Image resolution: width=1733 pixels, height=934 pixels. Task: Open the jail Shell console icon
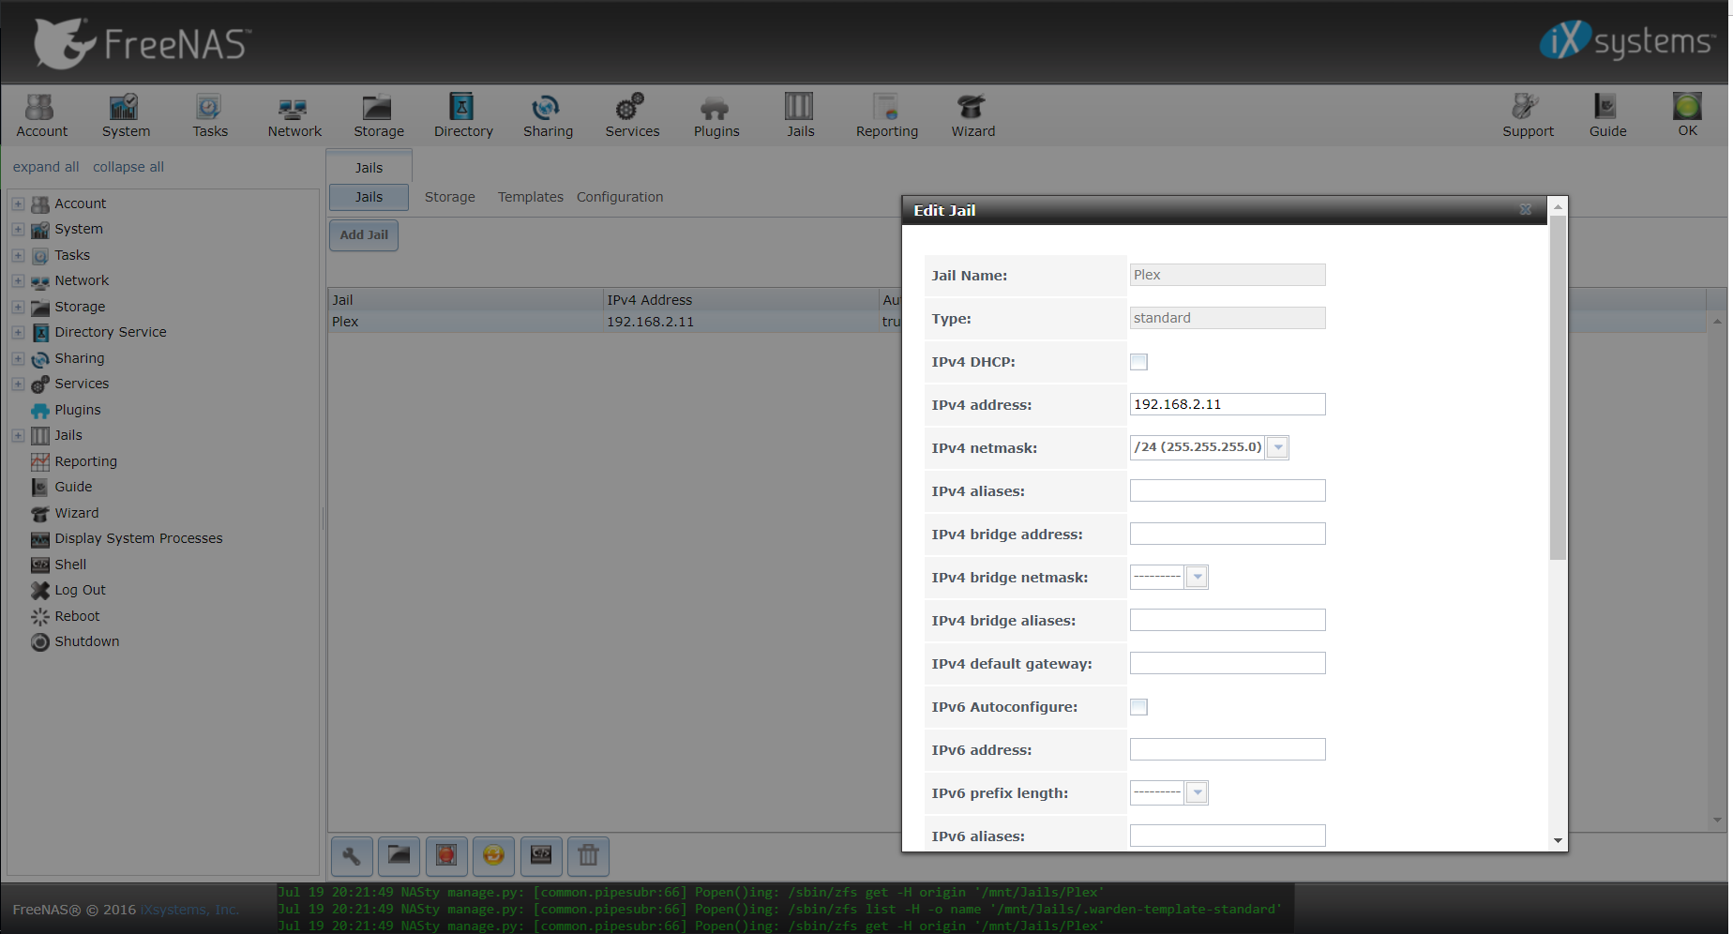click(541, 856)
